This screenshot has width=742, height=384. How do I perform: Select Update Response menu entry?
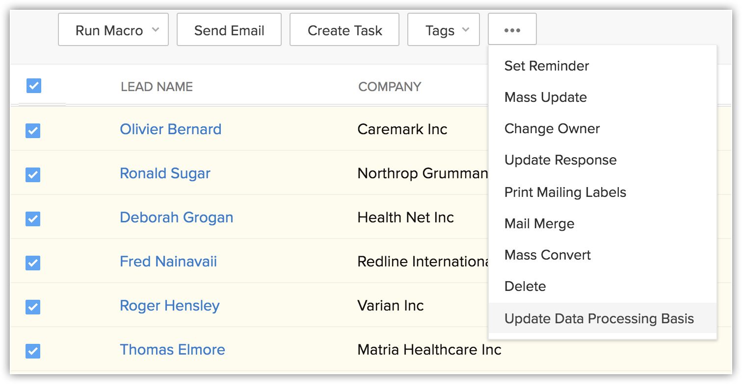coord(560,160)
